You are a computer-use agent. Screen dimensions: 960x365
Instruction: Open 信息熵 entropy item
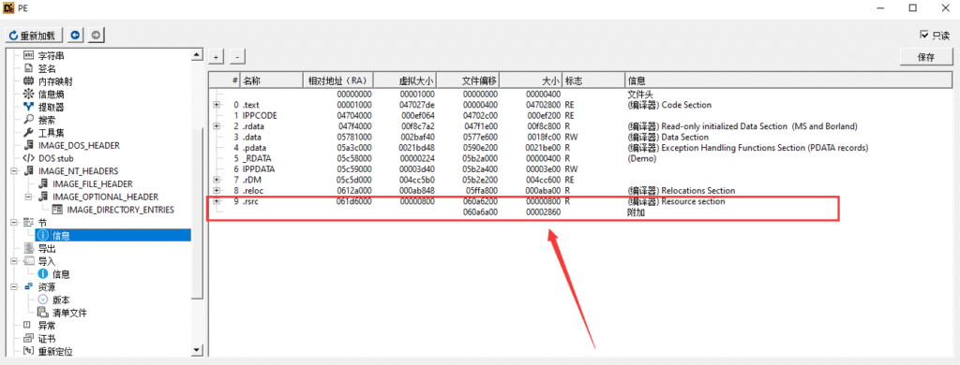[x=51, y=95]
